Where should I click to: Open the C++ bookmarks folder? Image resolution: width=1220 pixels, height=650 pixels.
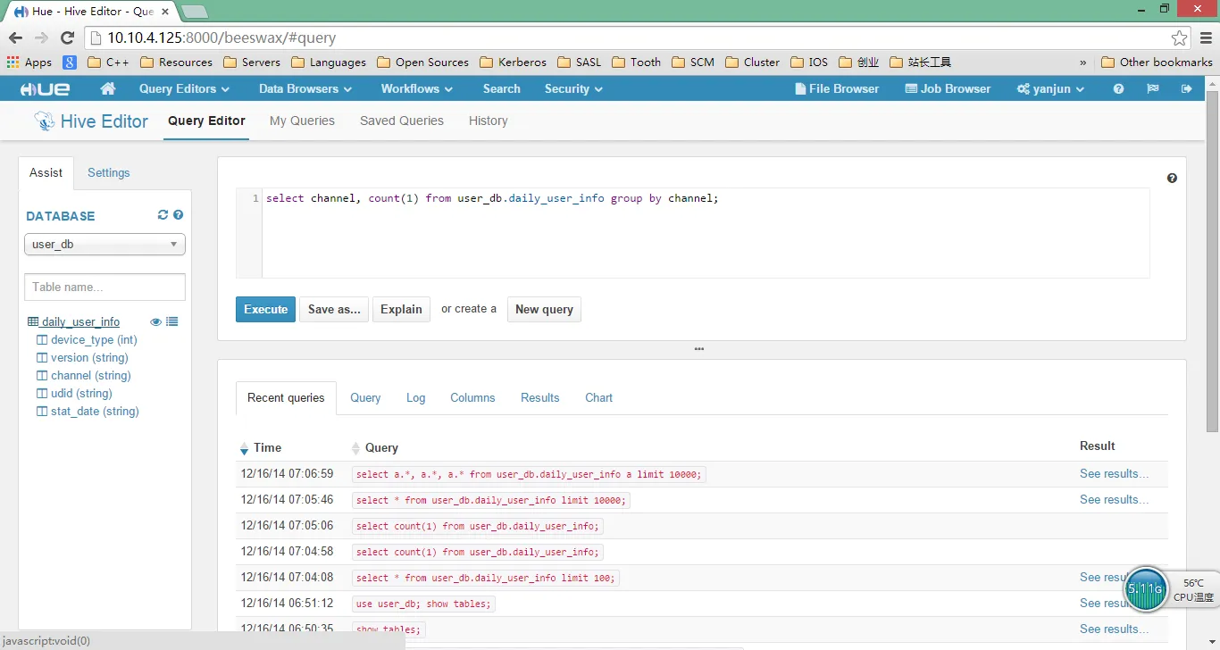[x=108, y=62]
